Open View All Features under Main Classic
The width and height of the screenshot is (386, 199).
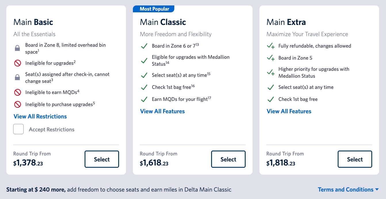point(162,111)
